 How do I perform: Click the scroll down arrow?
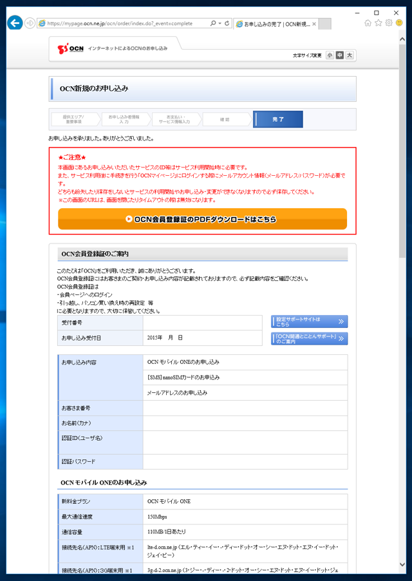pyautogui.click(x=402, y=565)
